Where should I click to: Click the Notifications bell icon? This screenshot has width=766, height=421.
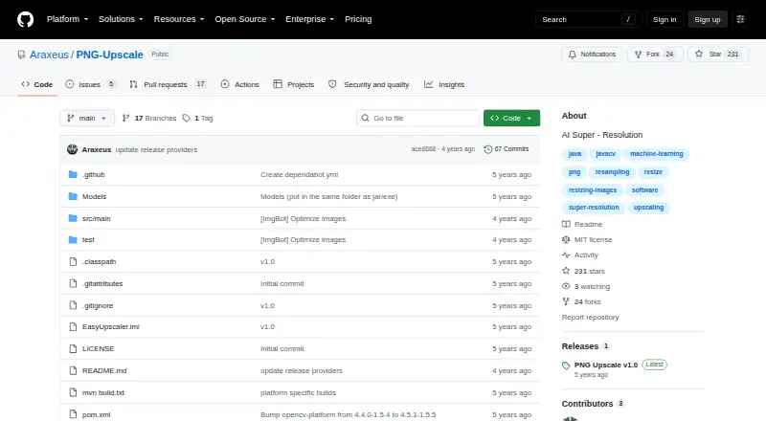(572, 55)
